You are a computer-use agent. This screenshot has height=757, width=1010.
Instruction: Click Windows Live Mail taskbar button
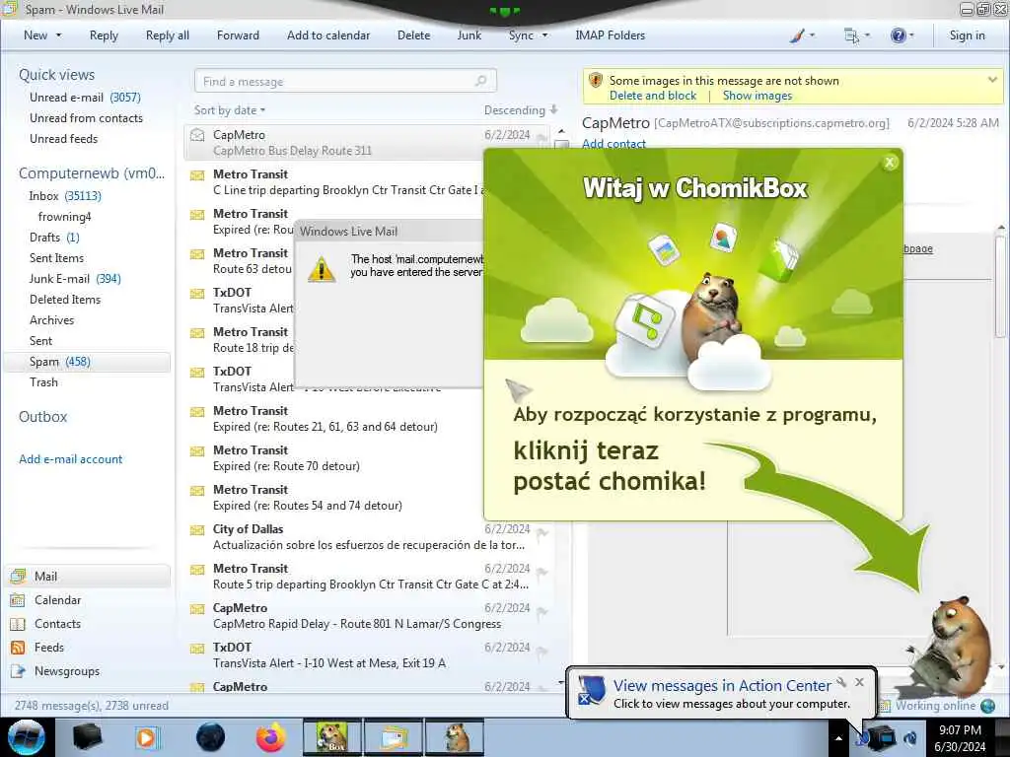tap(393, 737)
